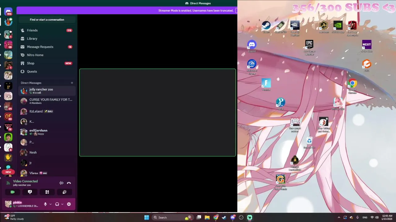Open the pinkie user profile panel
This screenshot has height=222, width=396.
22,204
